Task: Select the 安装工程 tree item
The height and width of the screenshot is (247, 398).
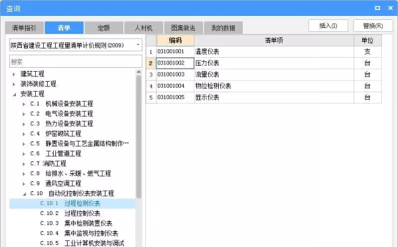Action: coord(33,94)
